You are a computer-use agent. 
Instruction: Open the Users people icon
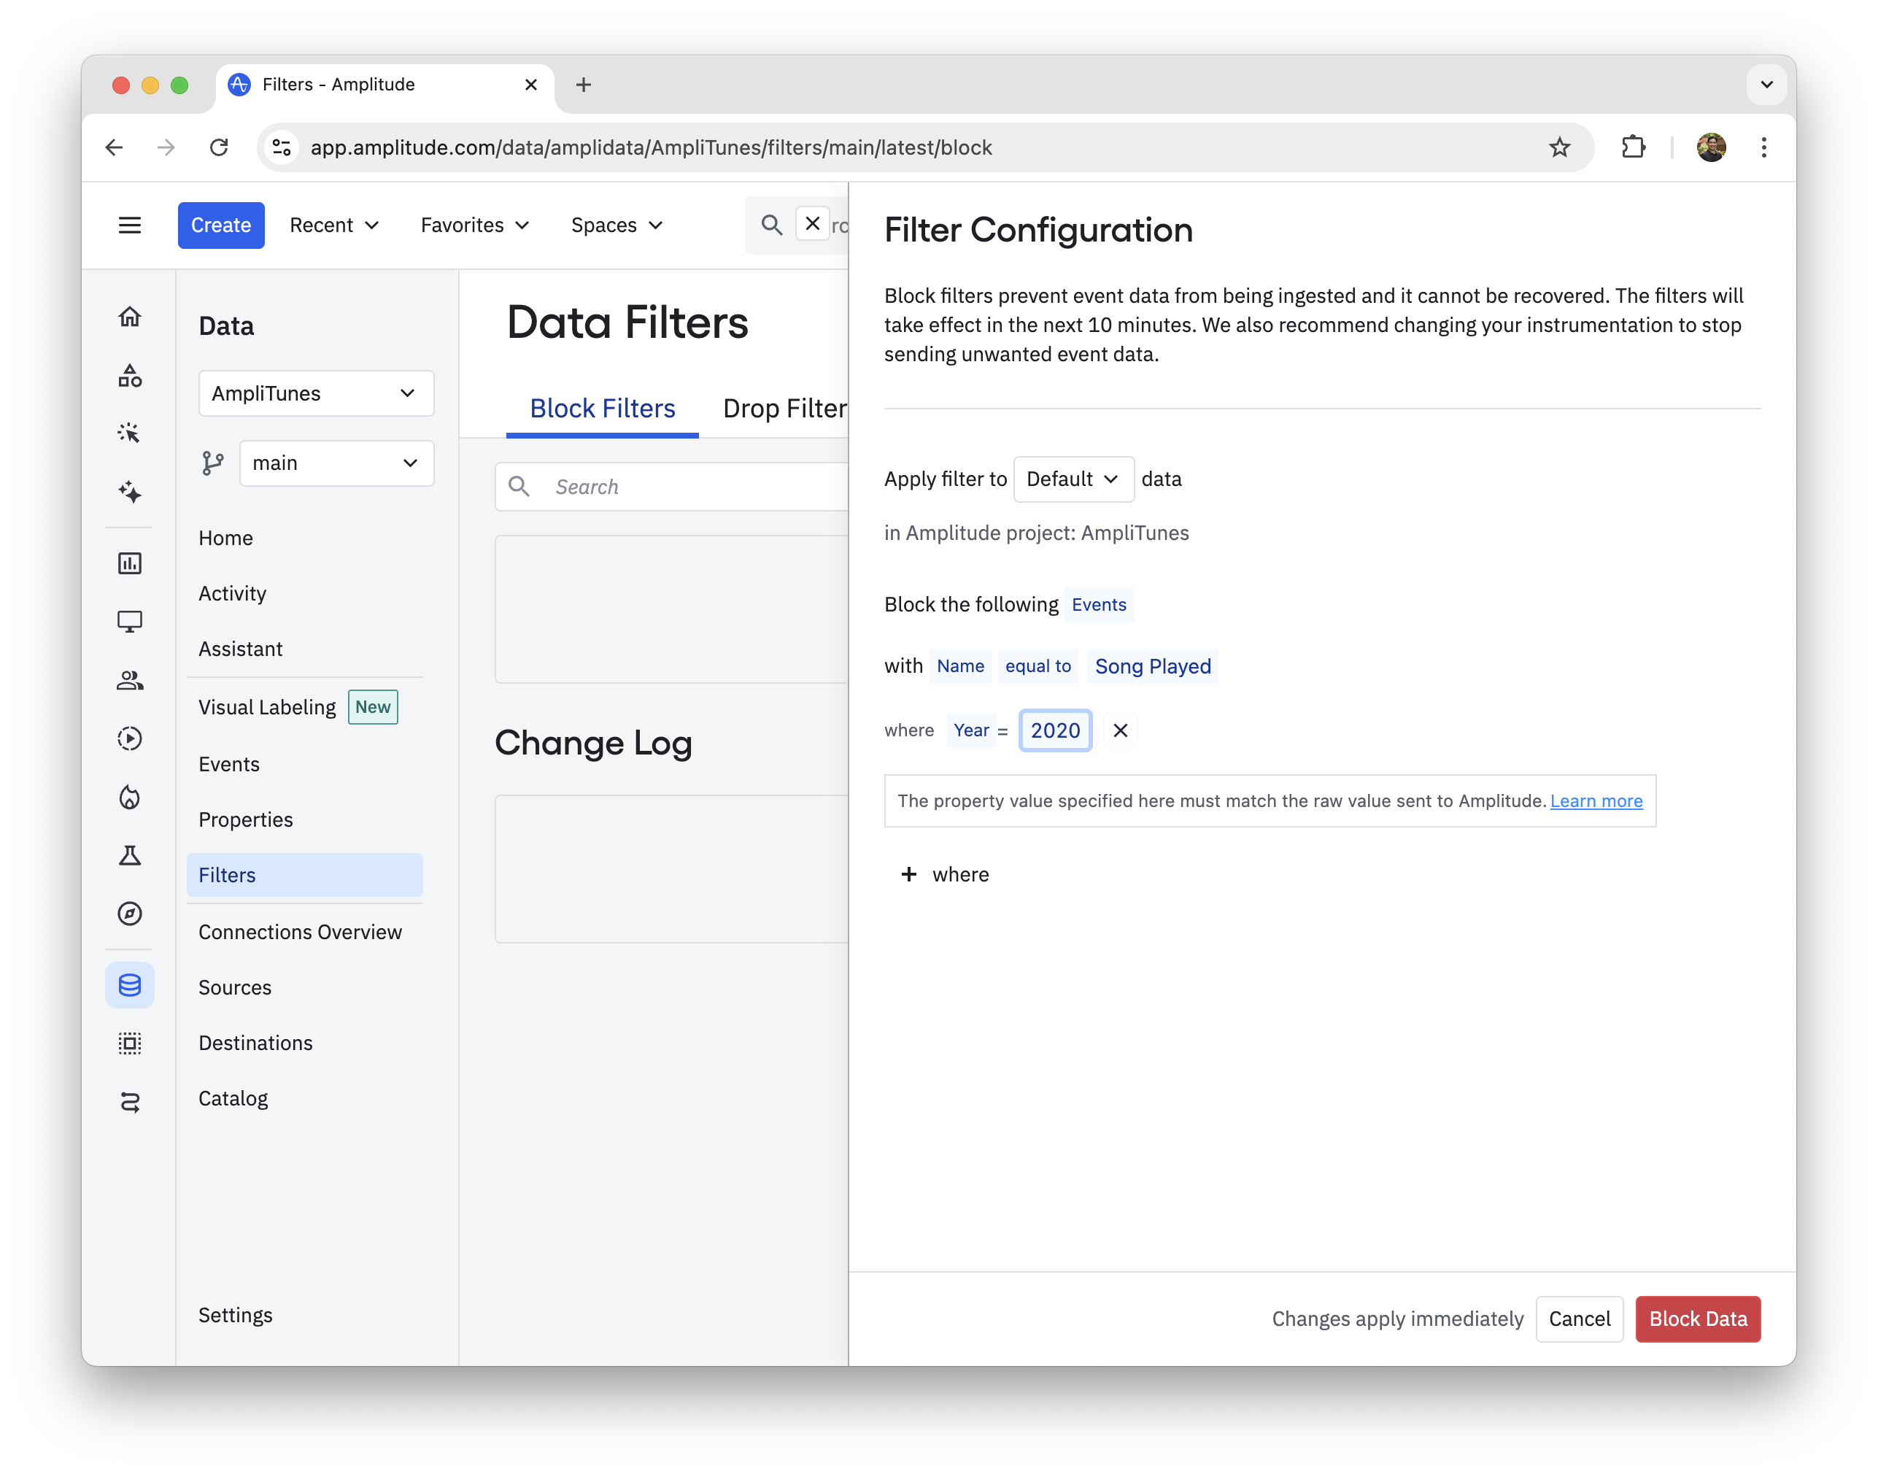129,681
